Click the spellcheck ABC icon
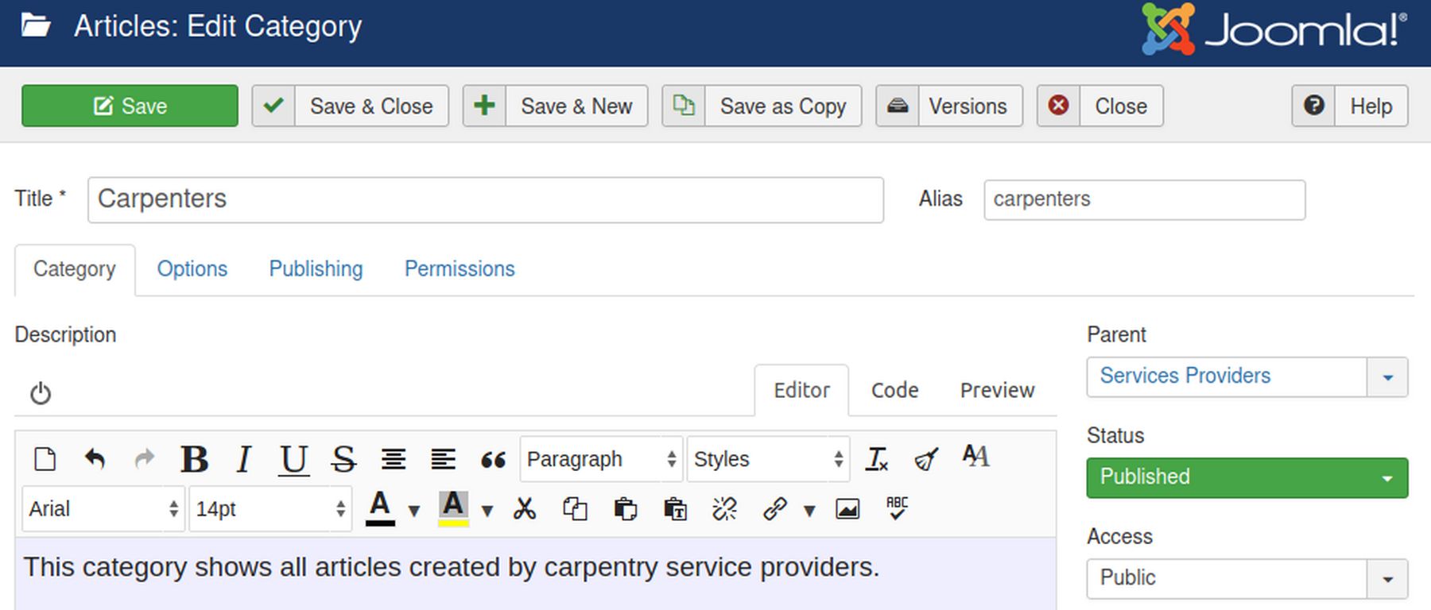Image resolution: width=1431 pixels, height=610 pixels. 897,508
